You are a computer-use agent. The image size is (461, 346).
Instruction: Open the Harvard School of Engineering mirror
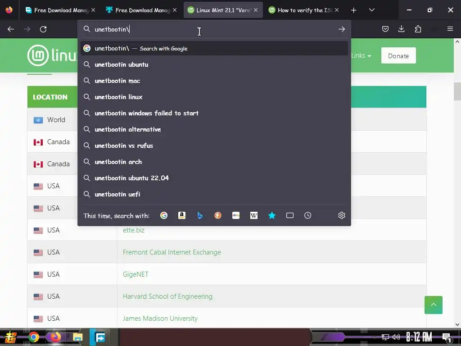point(167,296)
